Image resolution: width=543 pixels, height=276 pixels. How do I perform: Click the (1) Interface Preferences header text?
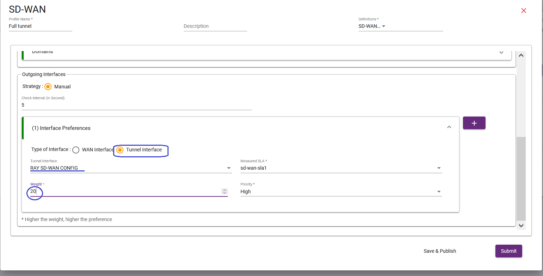click(61, 128)
